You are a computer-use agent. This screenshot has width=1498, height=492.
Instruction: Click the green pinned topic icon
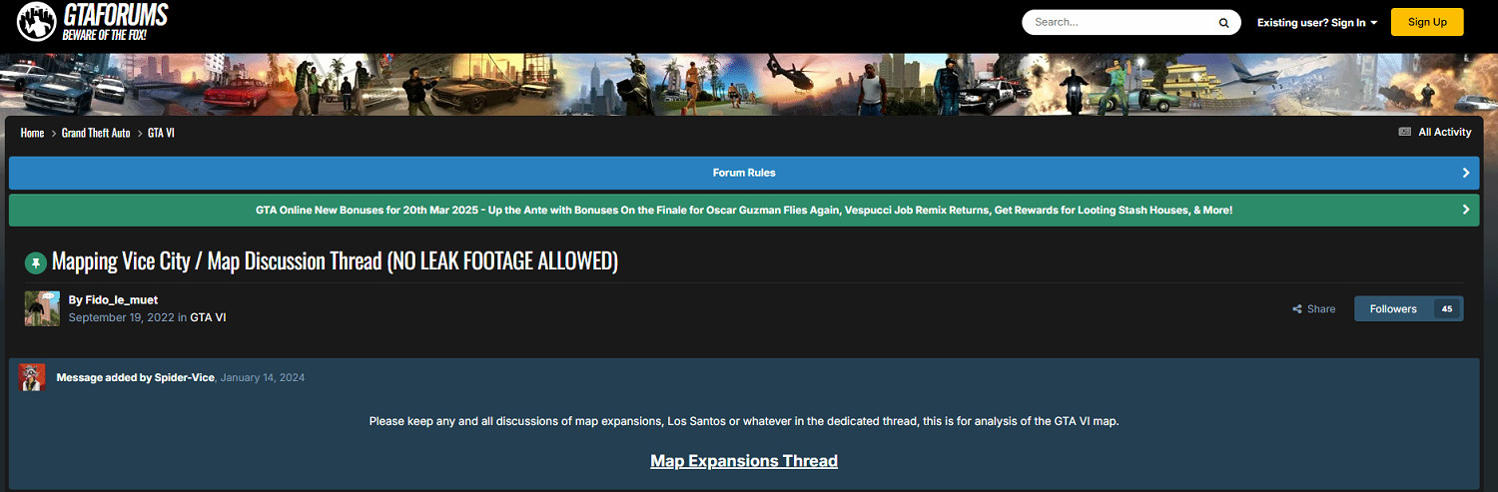(x=36, y=262)
